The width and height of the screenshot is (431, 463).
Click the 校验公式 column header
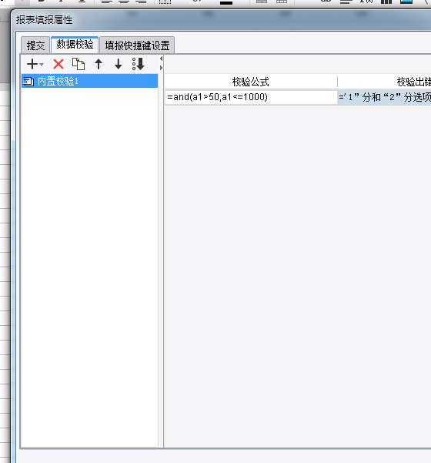pos(251,82)
